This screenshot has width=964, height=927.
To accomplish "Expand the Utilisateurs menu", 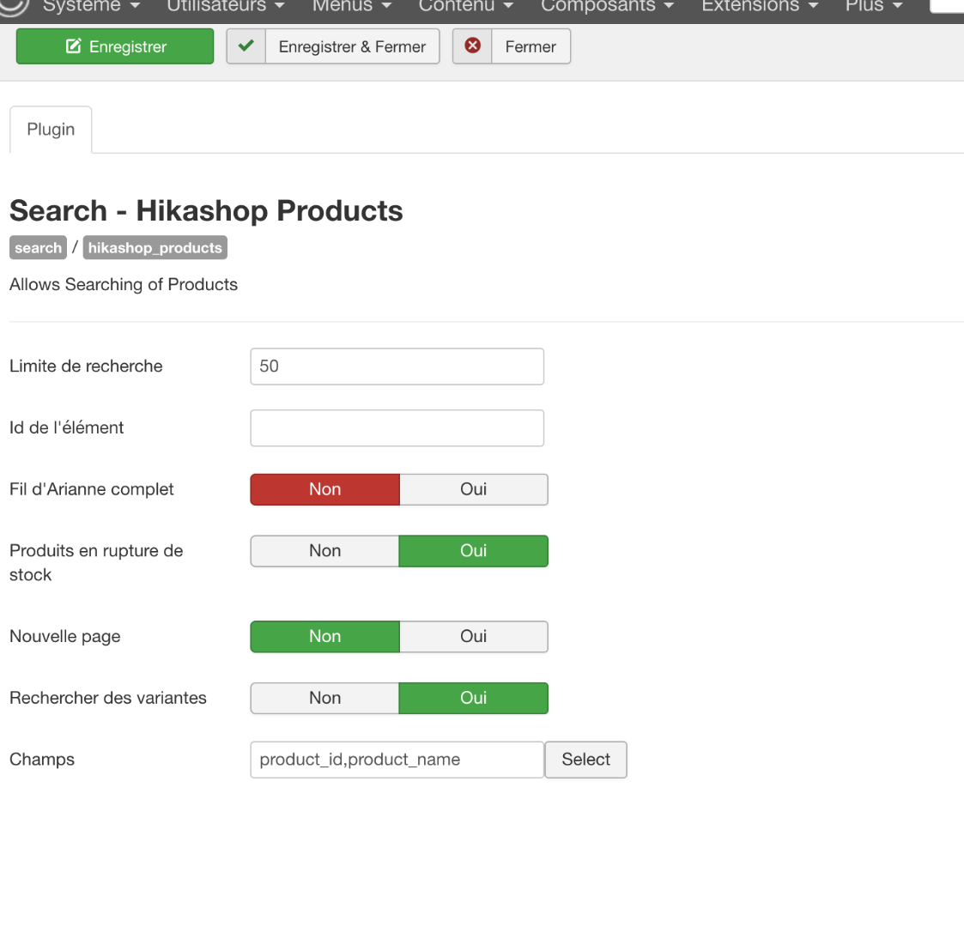I will (x=225, y=6).
